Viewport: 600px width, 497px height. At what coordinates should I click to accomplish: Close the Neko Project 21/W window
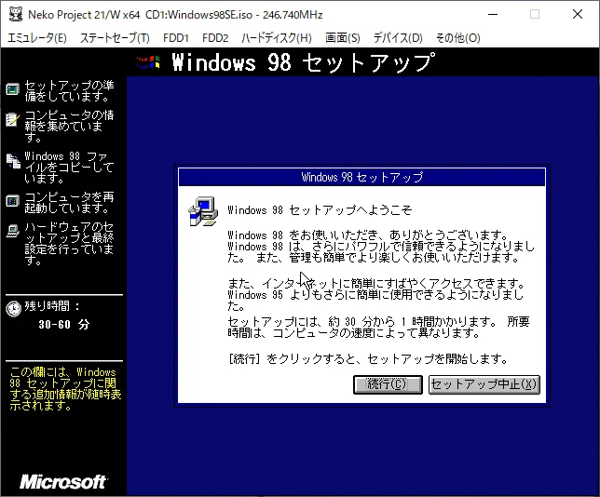pyautogui.click(x=577, y=15)
